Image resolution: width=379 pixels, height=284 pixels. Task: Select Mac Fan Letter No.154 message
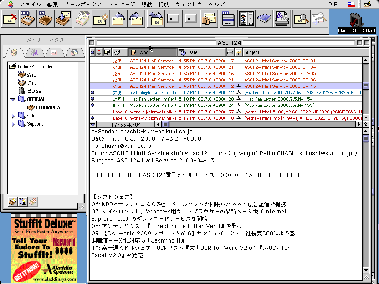[226, 99]
